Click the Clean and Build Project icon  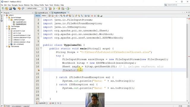click(x=50, y=9)
